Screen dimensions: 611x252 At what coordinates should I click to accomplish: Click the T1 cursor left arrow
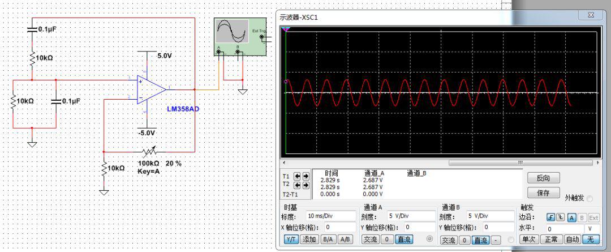298,176
